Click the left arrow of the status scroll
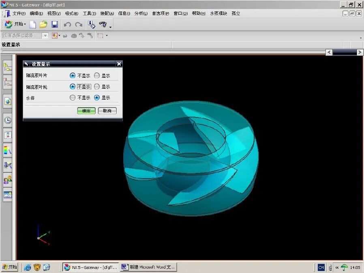 pos(329,52)
